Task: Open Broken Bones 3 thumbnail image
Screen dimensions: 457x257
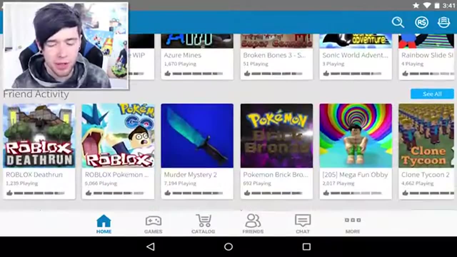Action: 277,41
